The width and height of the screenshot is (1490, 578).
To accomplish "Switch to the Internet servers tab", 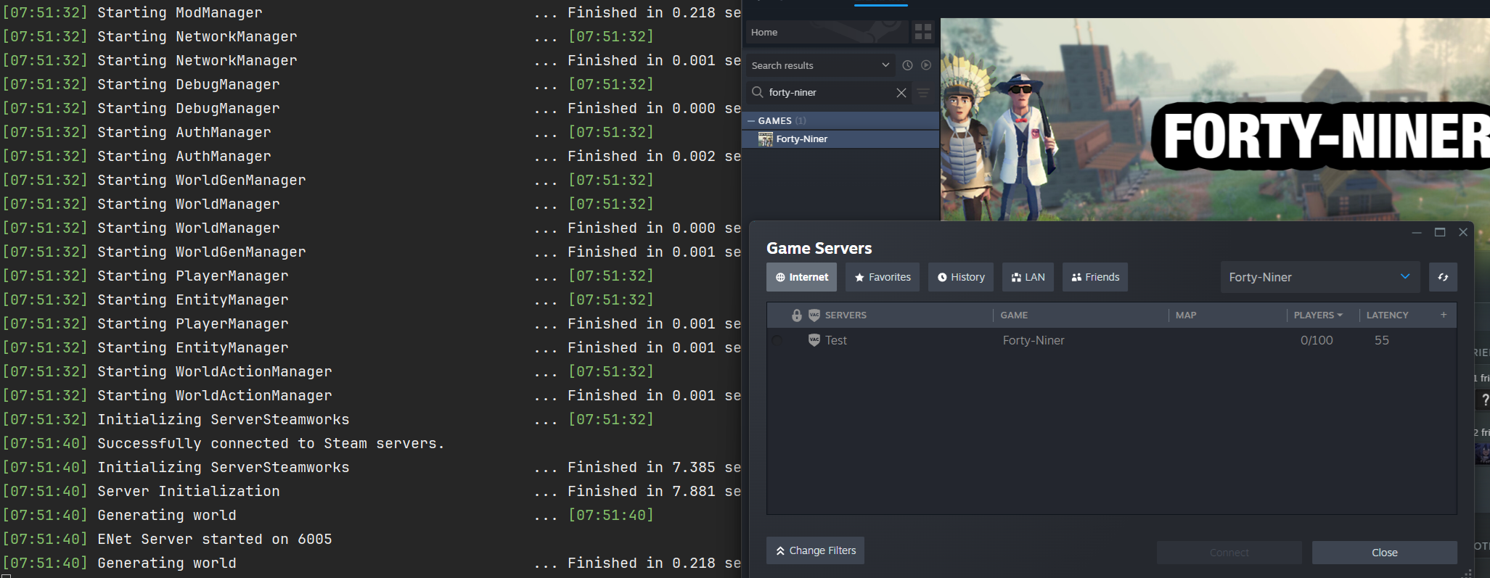I will (x=801, y=277).
